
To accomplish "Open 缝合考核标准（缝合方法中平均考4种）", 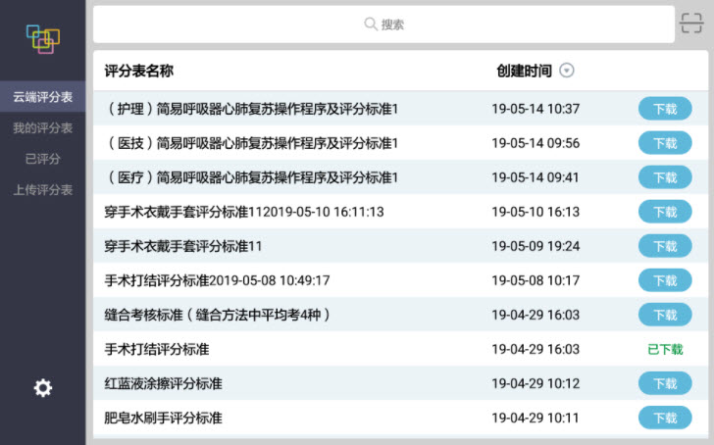I will (x=401, y=315).
